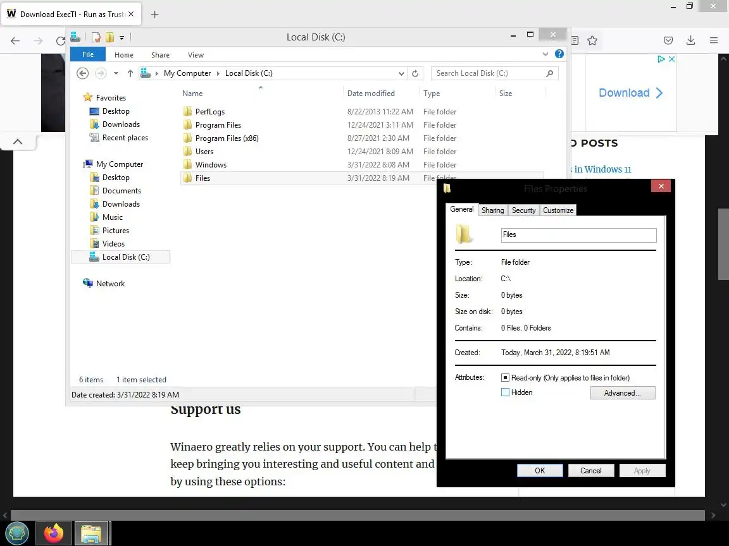Switch to Sharing tab in Files Properties
Screen dimensions: 729x546
[x=493, y=210]
